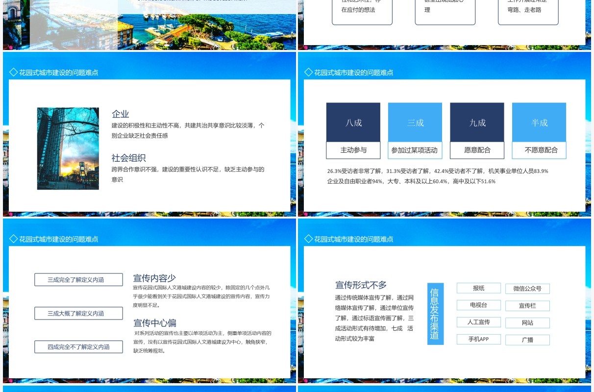
Task: Click the 宣传内容少 heading
Action: (x=154, y=278)
